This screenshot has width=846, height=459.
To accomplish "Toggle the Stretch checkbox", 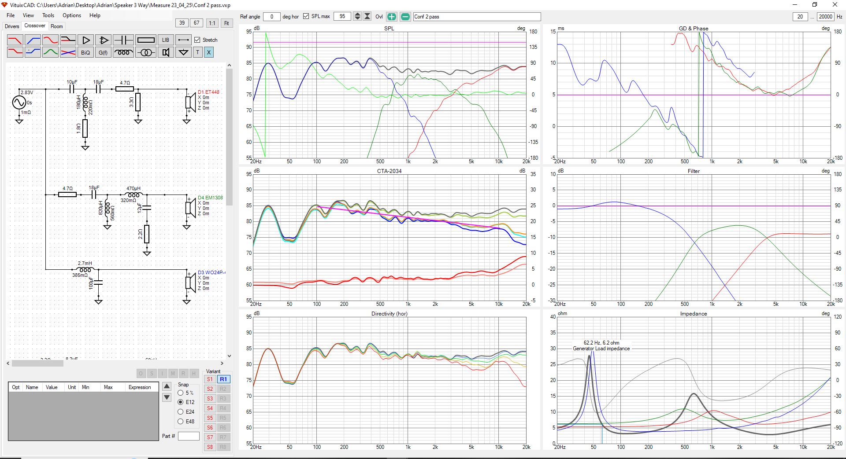I will [x=197, y=40].
